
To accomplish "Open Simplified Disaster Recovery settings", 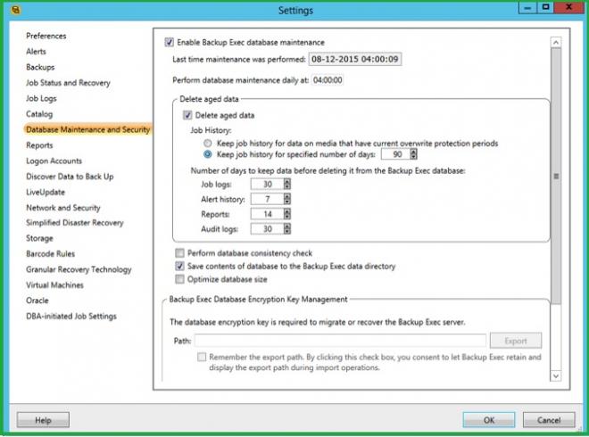I will 74,223.
